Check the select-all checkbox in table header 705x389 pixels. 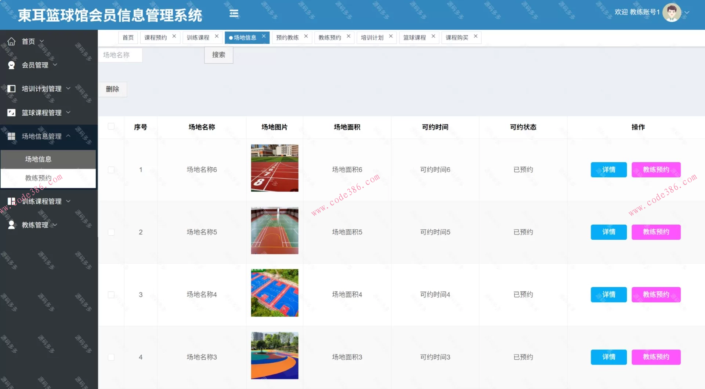111,126
